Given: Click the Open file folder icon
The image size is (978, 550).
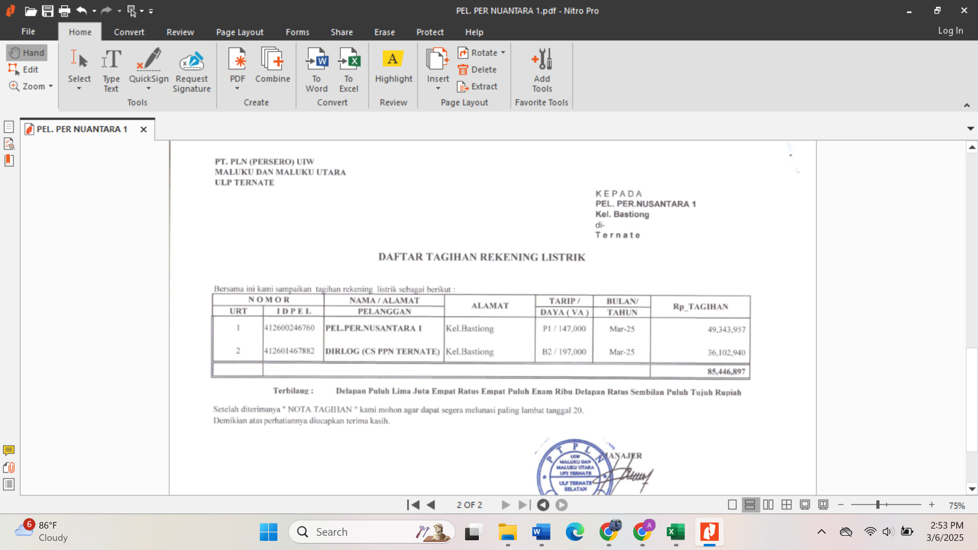Looking at the screenshot, I should click(x=31, y=11).
